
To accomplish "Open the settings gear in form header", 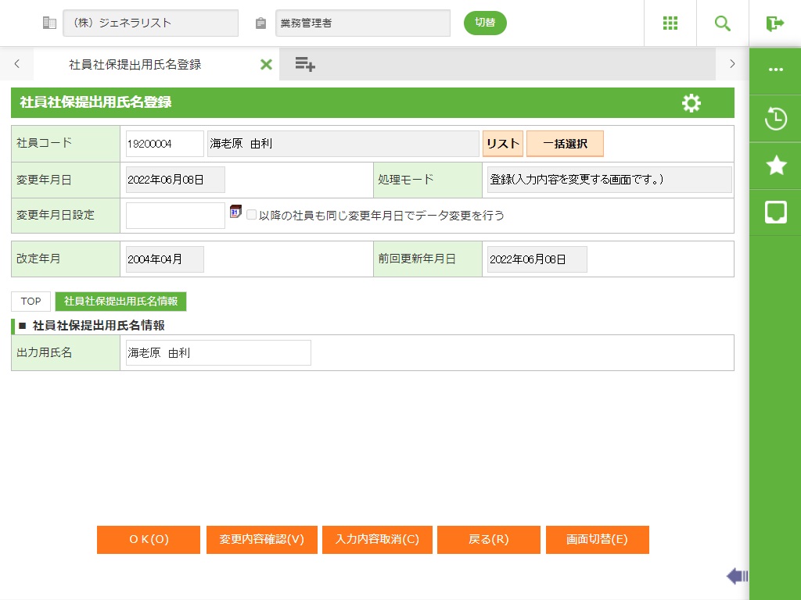I will [691, 103].
